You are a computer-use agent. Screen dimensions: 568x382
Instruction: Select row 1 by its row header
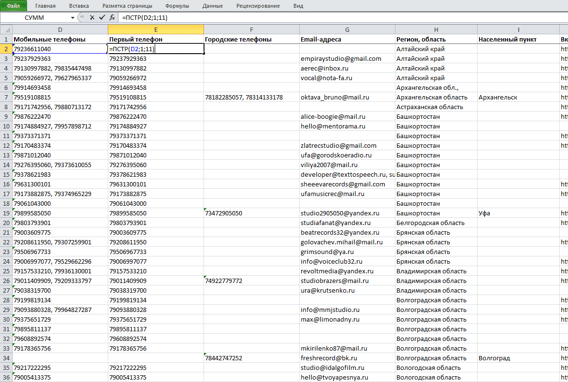pyautogui.click(x=6, y=40)
